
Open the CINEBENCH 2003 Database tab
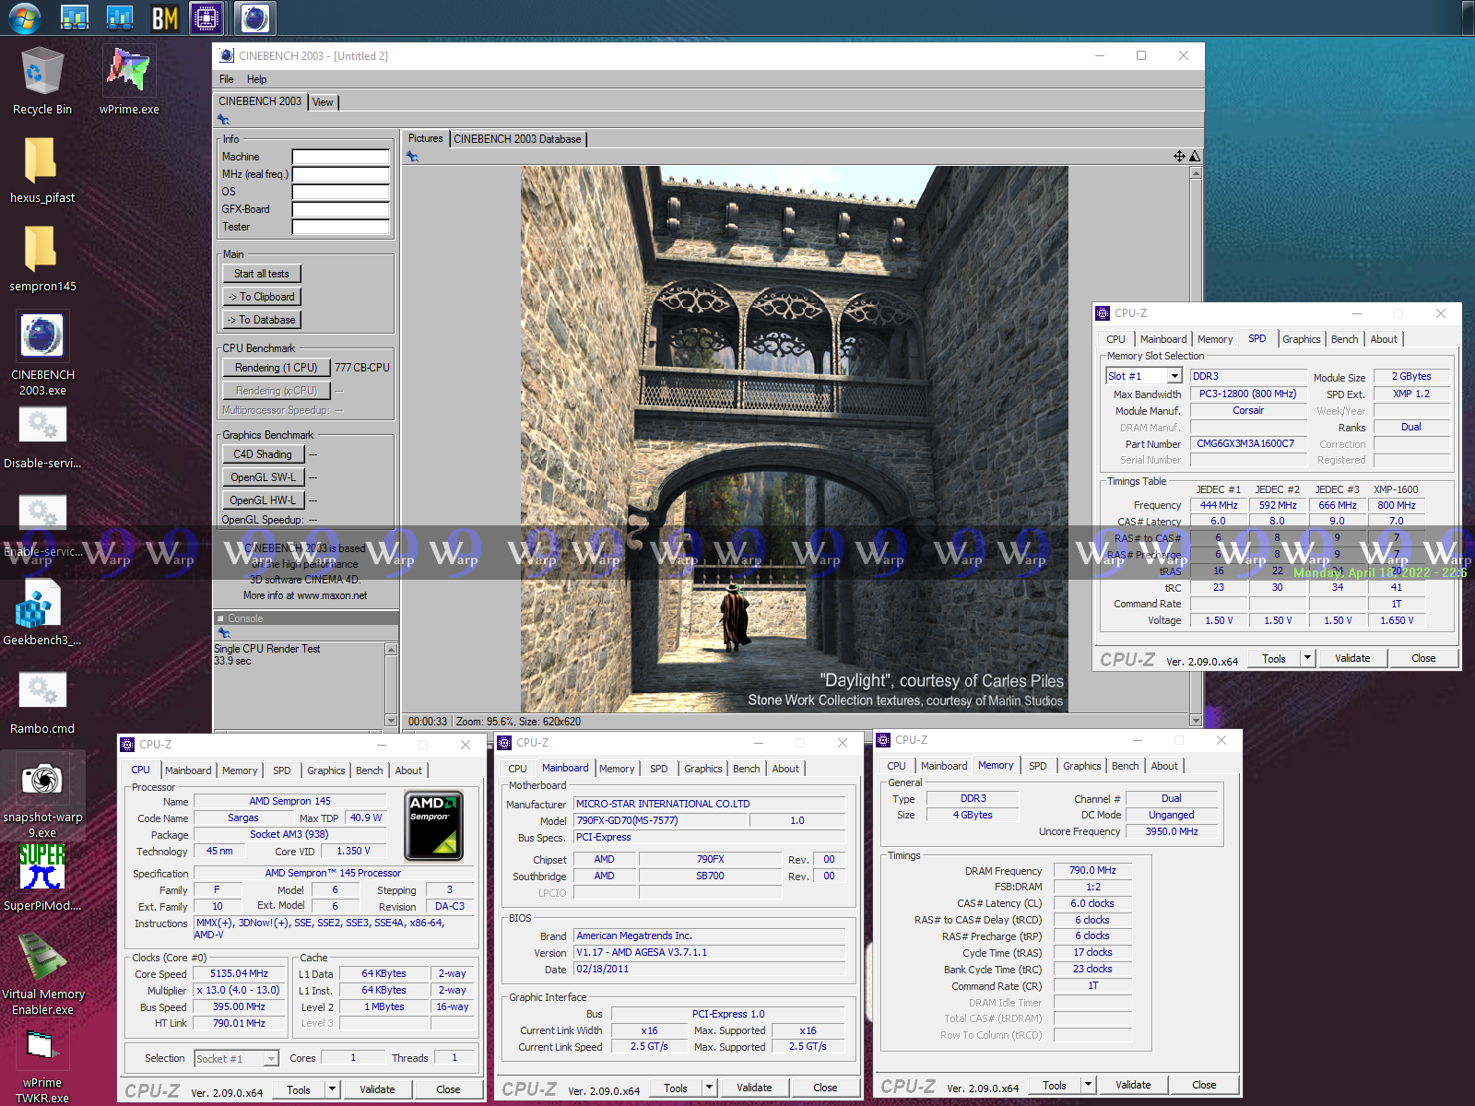(517, 139)
